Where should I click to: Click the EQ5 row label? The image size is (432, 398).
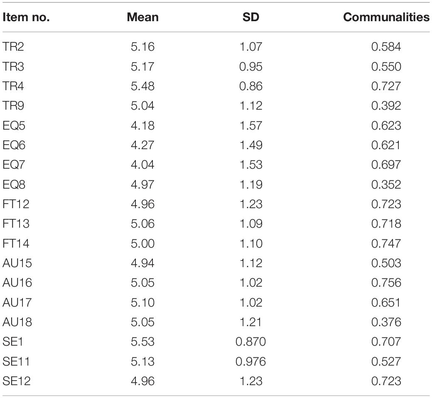coord(14,125)
